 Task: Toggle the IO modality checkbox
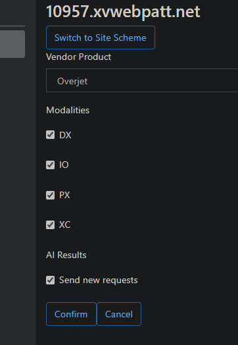coord(51,165)
